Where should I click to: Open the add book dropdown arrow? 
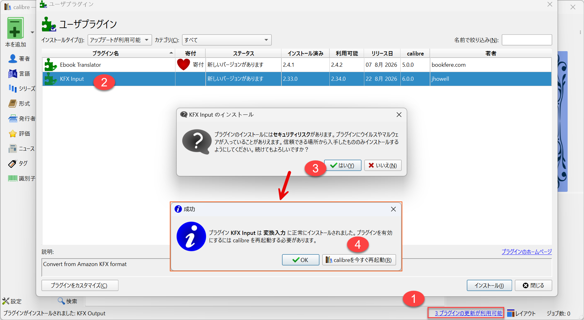32,32
